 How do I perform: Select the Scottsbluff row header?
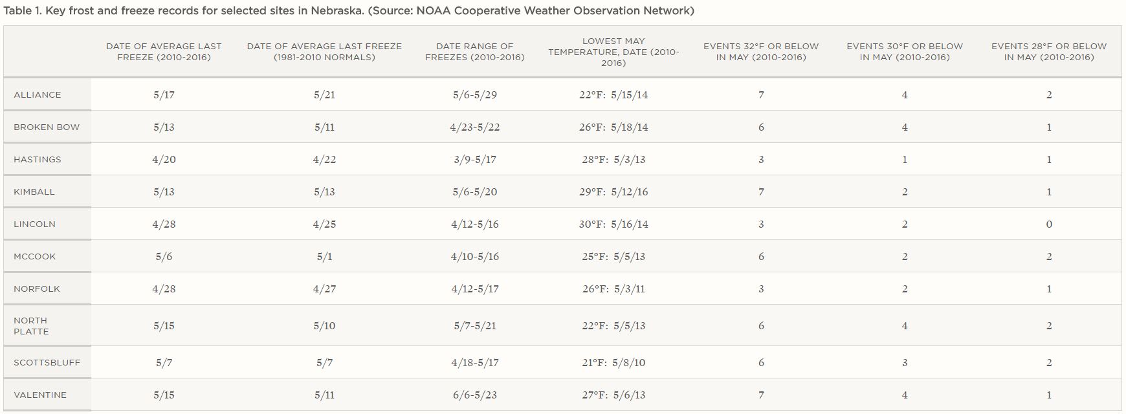point(47,362)
